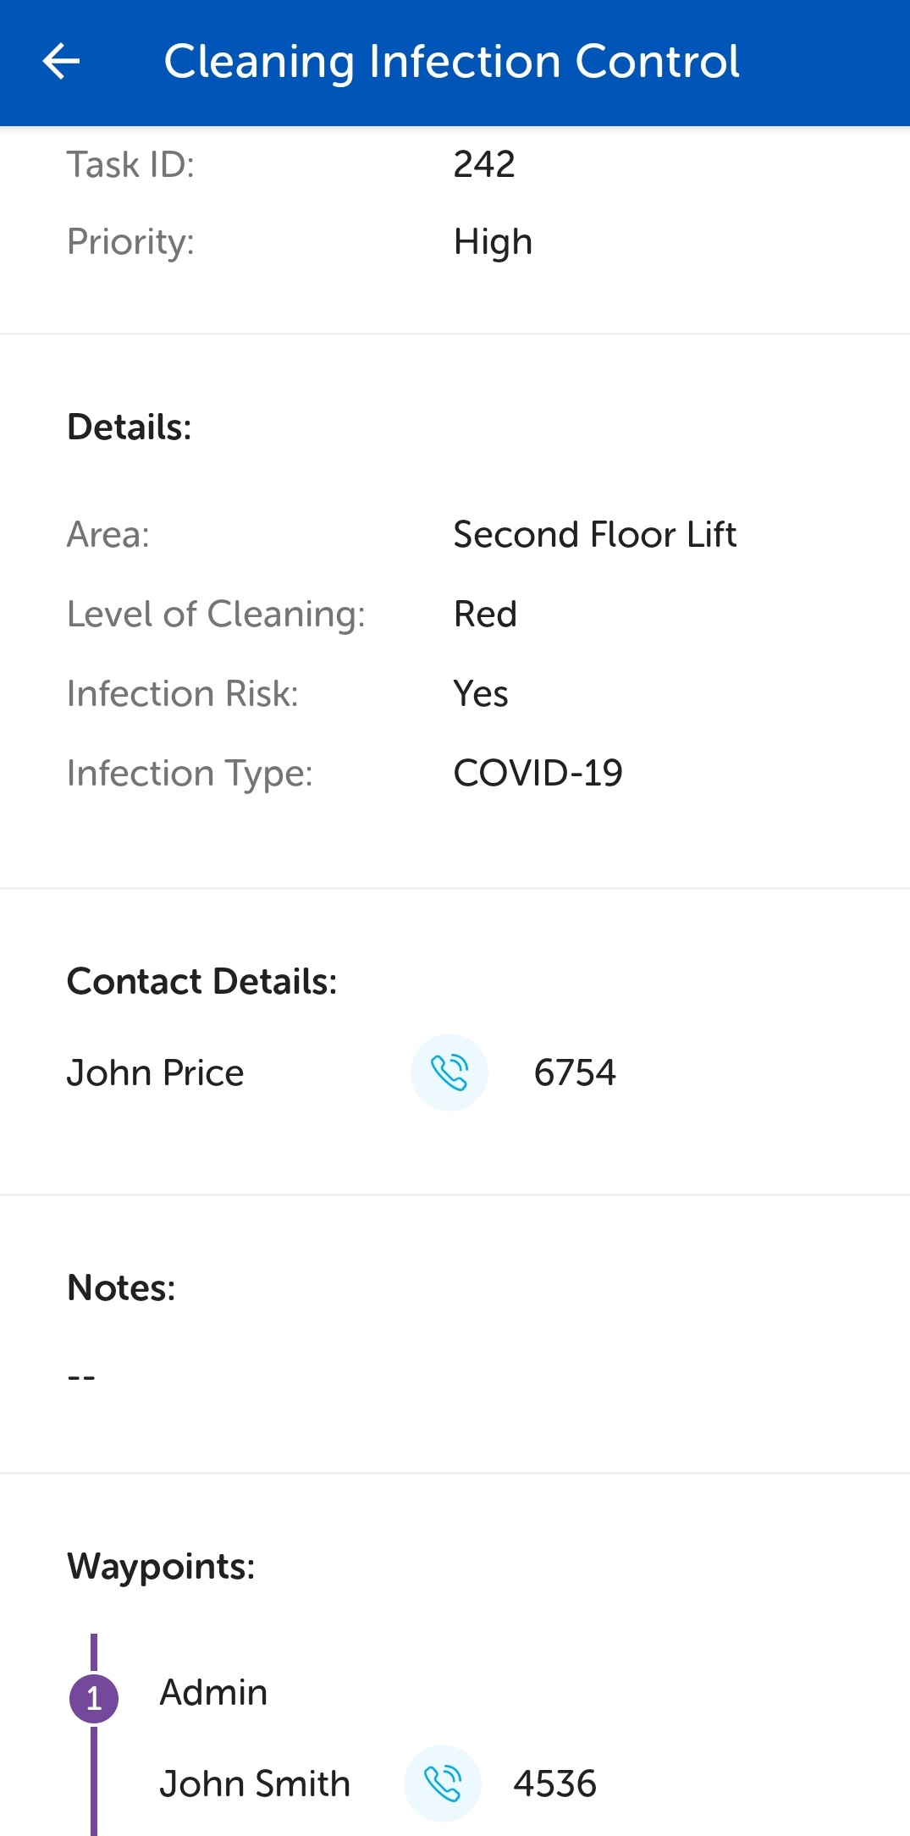
Task: Tap the High priority value
Action: click(493, 242)
